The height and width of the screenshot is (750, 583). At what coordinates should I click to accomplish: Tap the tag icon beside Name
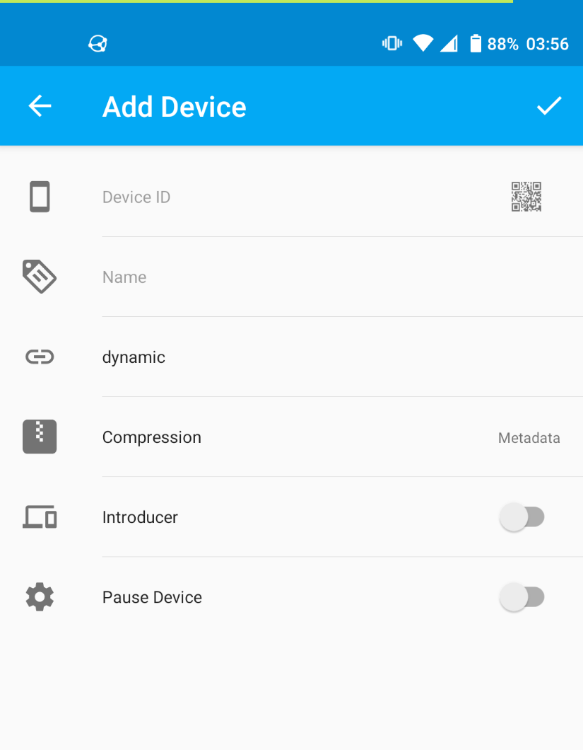[40, 277]
